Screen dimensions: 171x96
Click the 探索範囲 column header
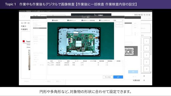[x=110, y=61]
